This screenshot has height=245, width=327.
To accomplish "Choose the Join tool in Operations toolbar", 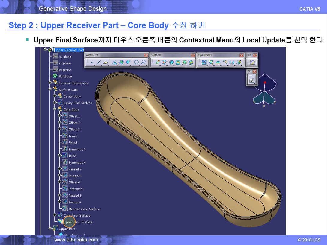I will (x=204, y=63).
